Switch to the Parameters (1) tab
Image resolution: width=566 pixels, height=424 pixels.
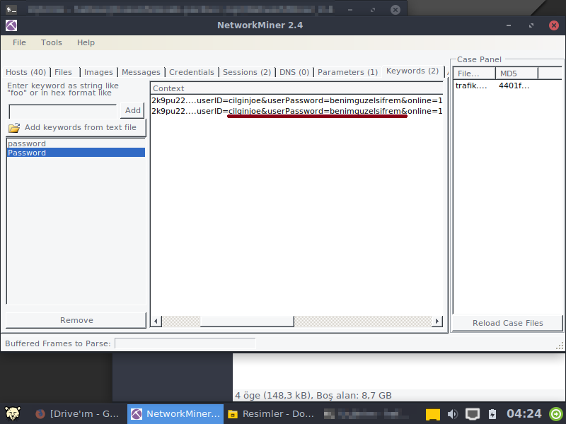[347, 72]
